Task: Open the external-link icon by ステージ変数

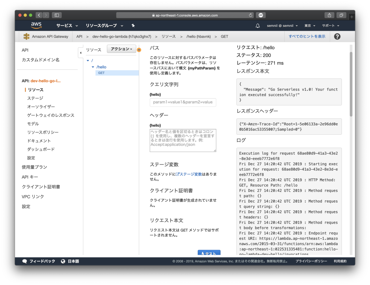Action: click(177, 174)
